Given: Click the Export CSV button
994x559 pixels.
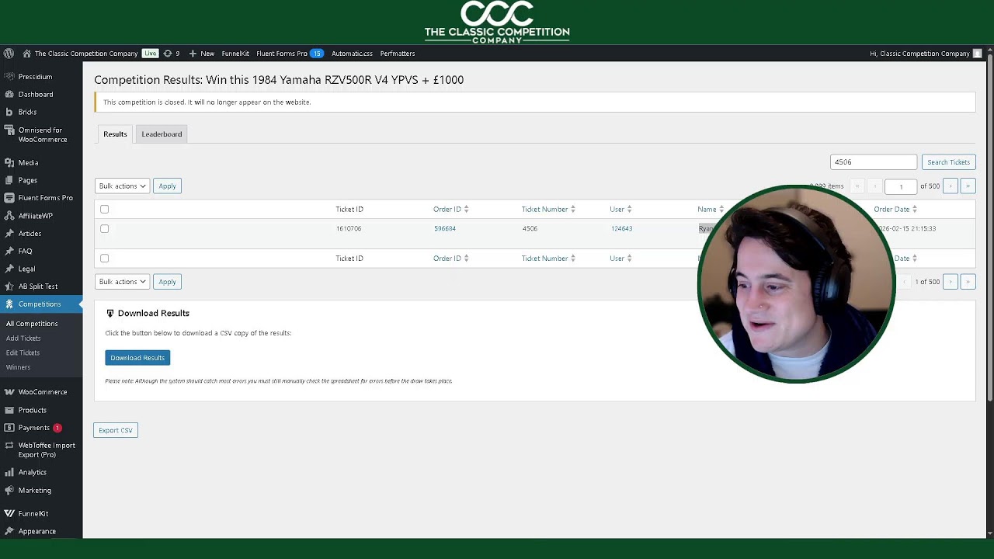Looking at the screenshot, I should point(116,430).
